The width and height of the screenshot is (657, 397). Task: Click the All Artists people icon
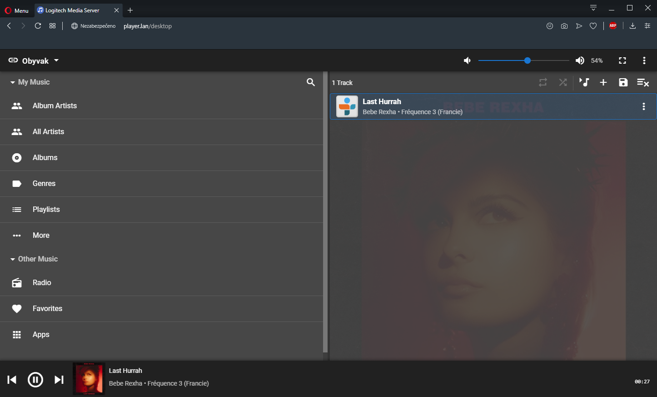tap(17, 132)
